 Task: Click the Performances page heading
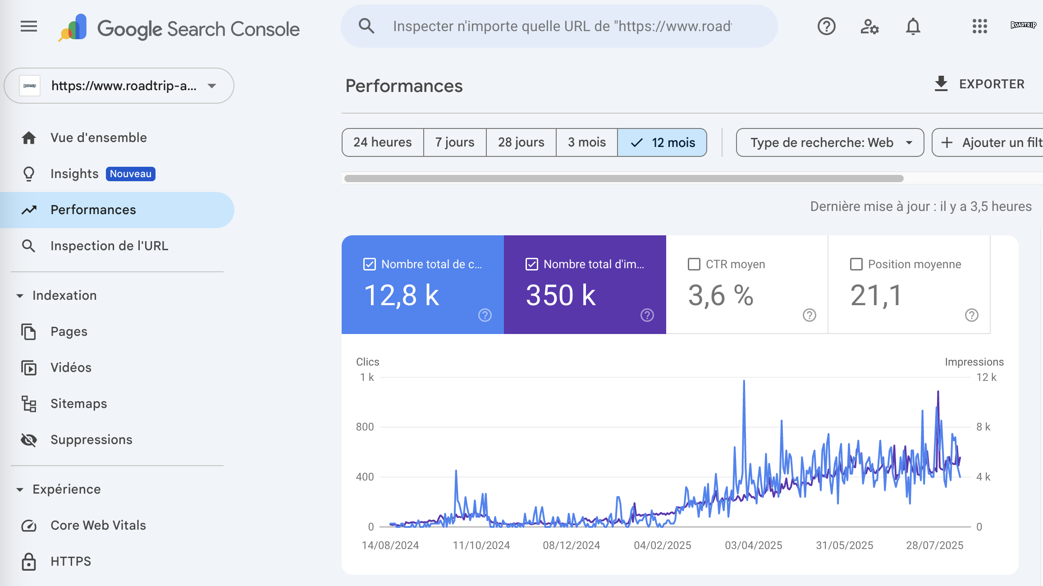pyautogui.click(x=404, y=86)
